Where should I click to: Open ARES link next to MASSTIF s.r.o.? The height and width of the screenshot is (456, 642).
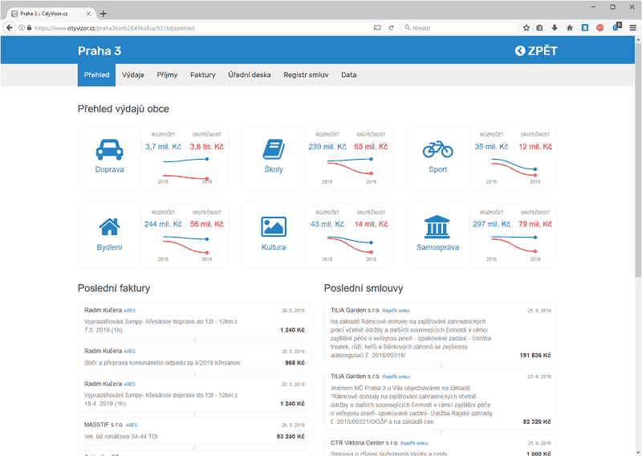[x=132, y=425]
